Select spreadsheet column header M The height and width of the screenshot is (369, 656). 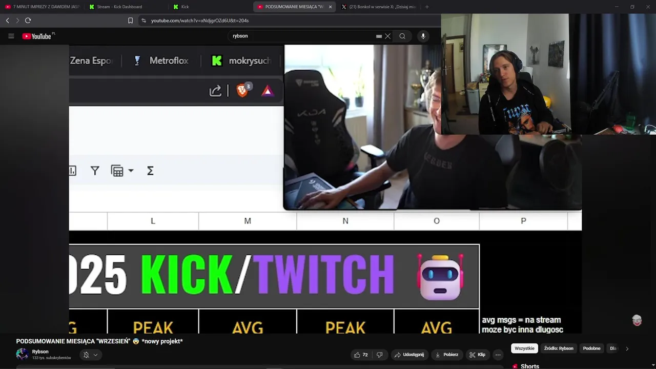(248, 221)
